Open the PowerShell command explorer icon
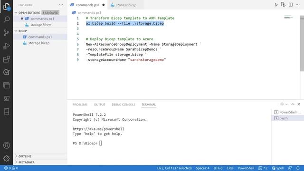 [7, 98]
